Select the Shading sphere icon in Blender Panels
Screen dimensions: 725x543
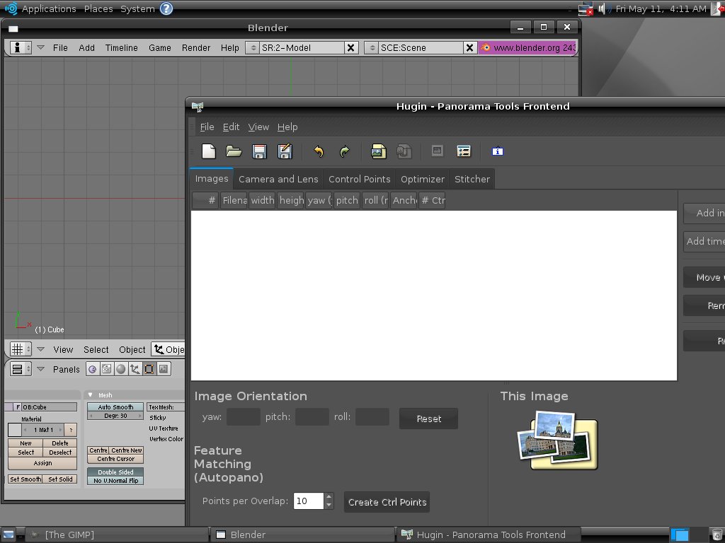(x=121, y=369)
